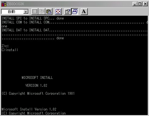The image size is (149, 116).
Task: Minimize the ZB3DOS3K window
Action: point(135,4)
